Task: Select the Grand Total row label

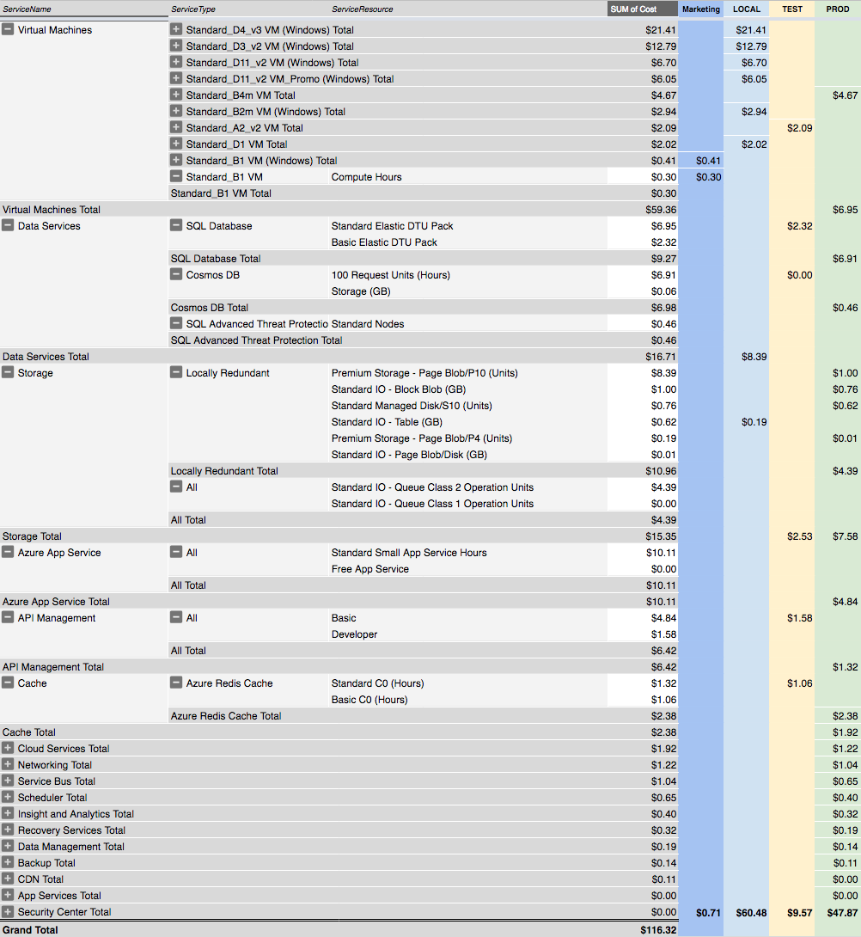Action: (x=30, y=930)
